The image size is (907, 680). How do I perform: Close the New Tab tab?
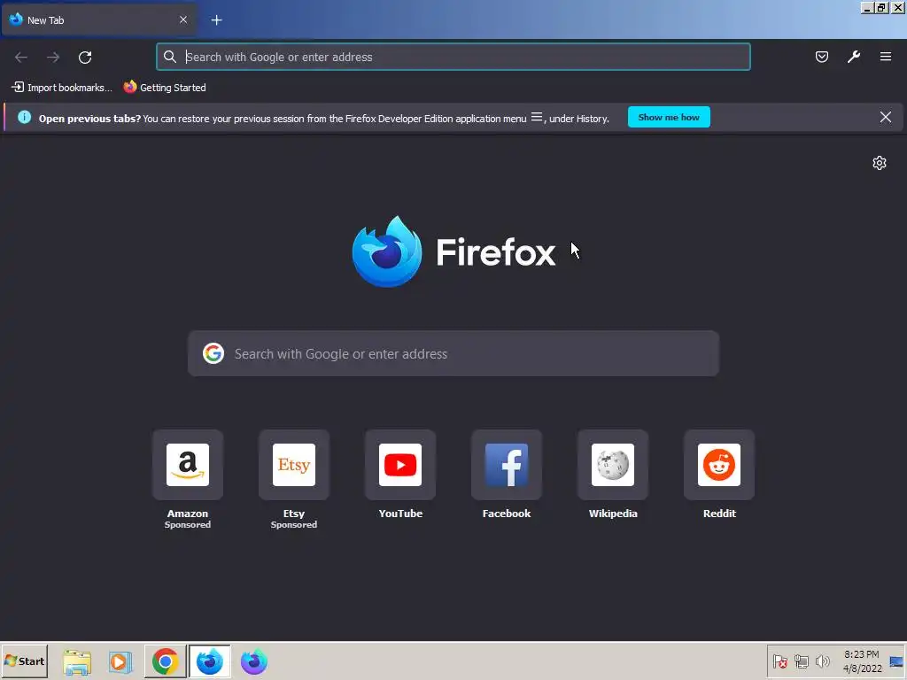click(x=182, y=19)
